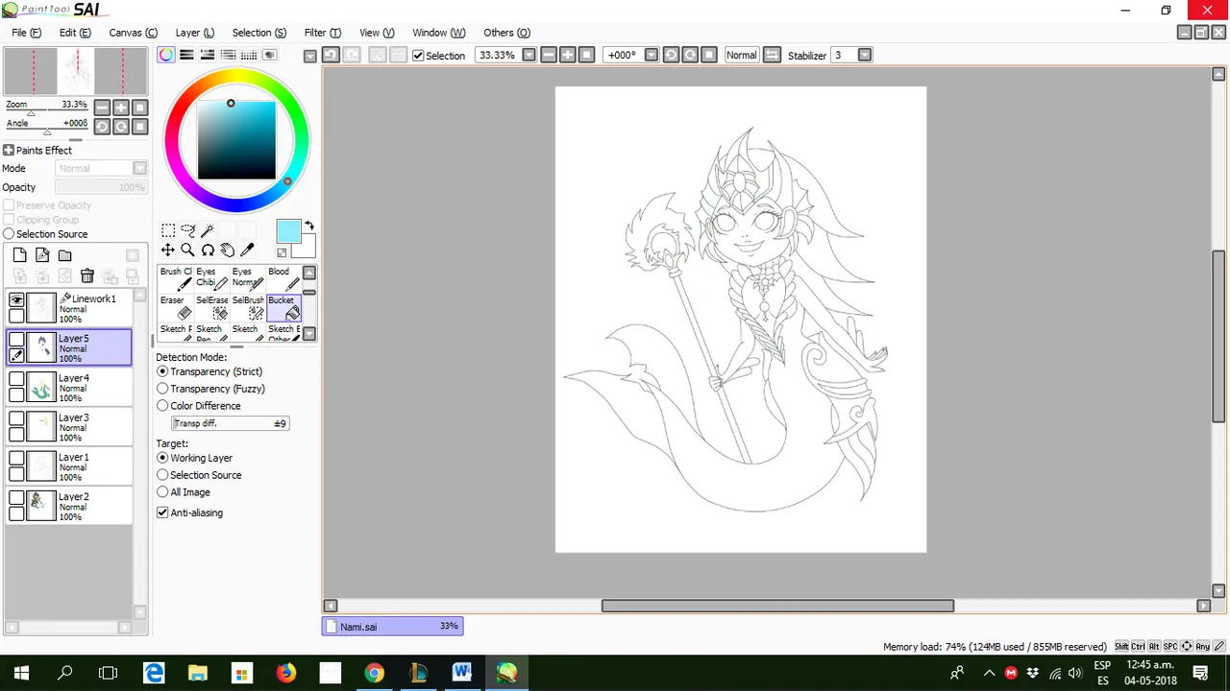Choose the Blood brush preset
Viewport: 1230px width, 691px height.
pos(283,278)
